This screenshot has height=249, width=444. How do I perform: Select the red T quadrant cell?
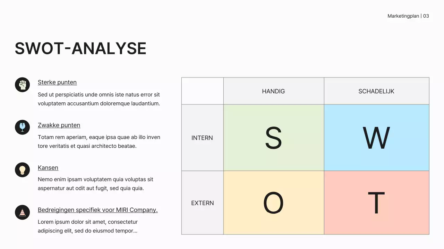tap(376, 203)
